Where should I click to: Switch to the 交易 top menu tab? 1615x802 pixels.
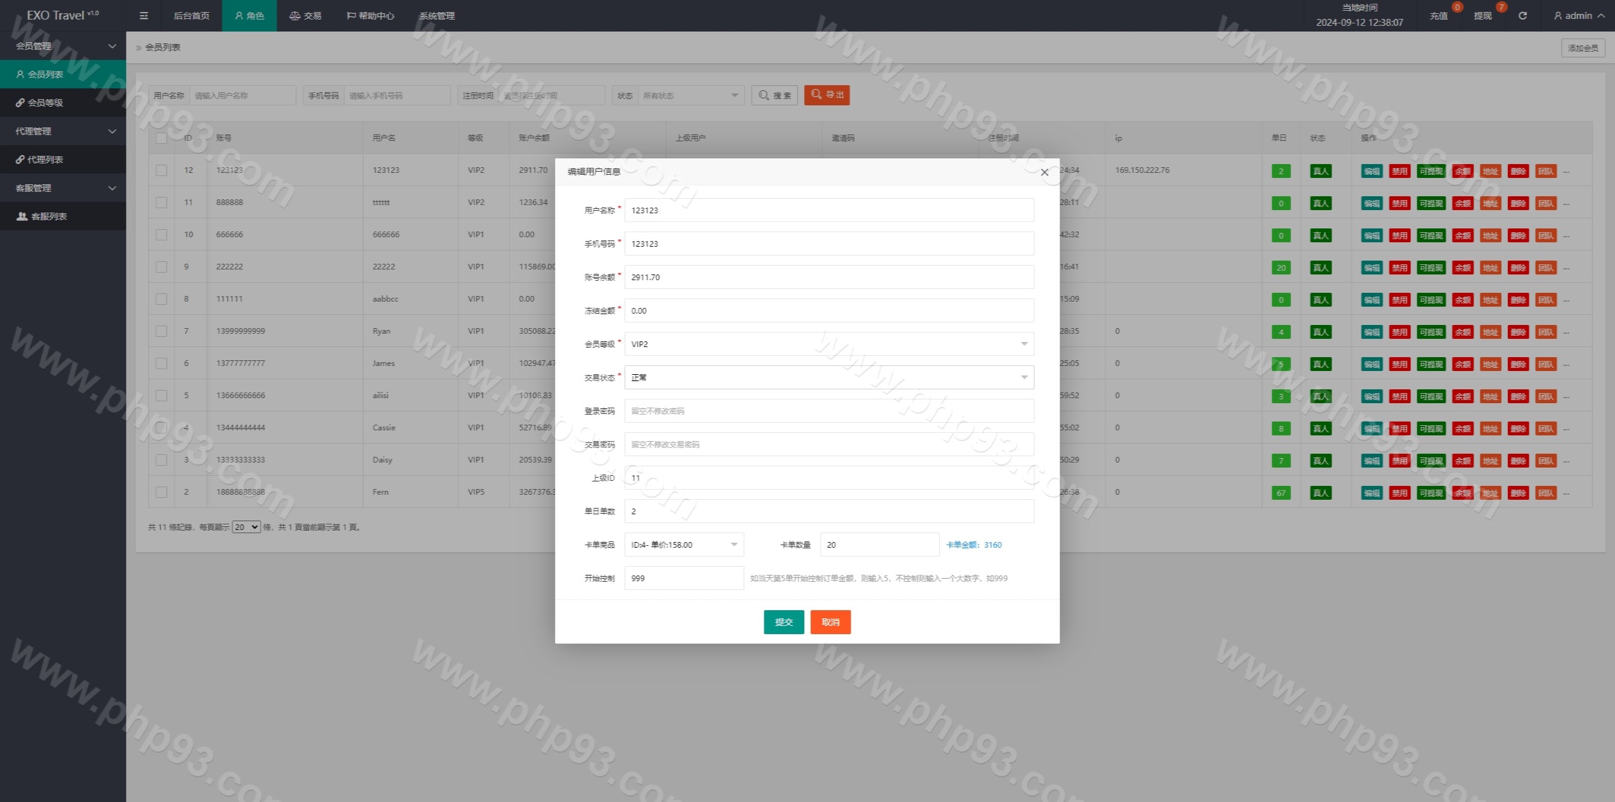tap(305, 16)
